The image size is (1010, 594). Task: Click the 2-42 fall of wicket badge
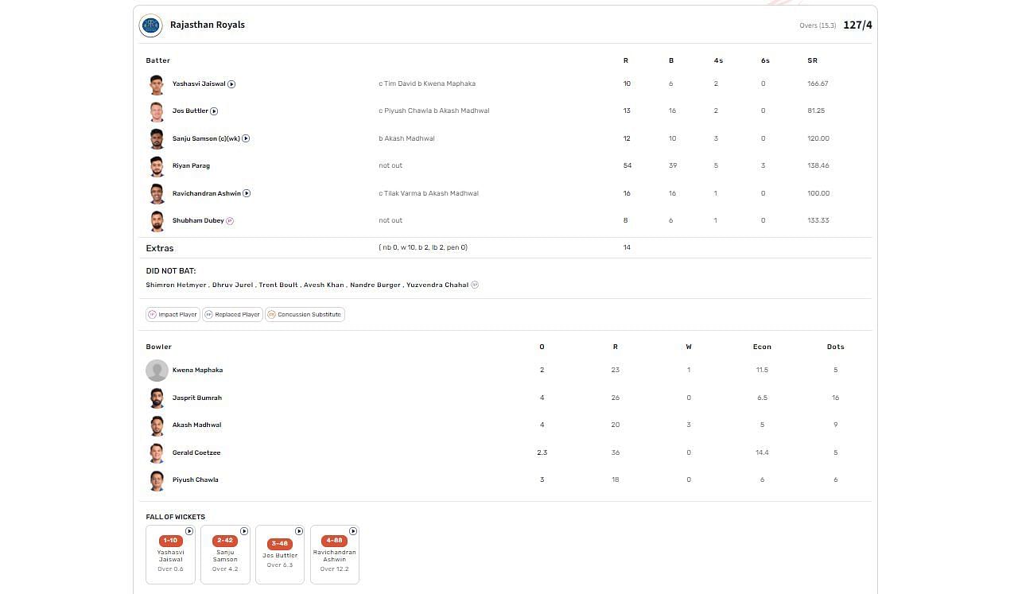coord(225,541)
